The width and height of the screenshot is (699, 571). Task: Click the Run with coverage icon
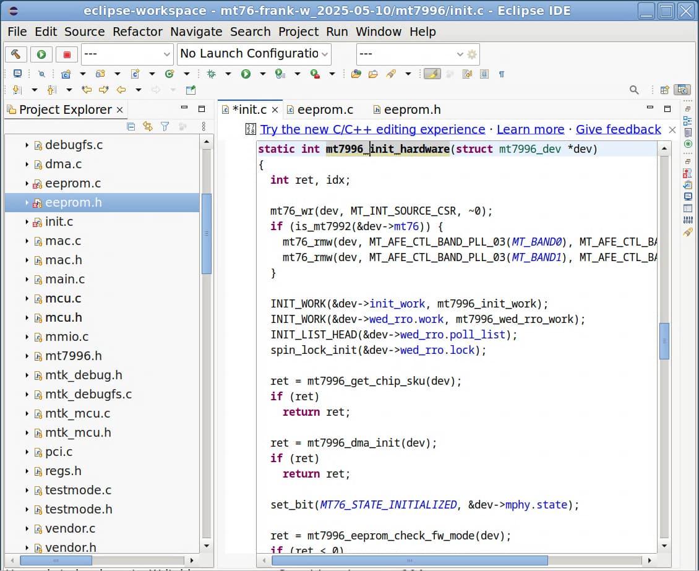280,74
